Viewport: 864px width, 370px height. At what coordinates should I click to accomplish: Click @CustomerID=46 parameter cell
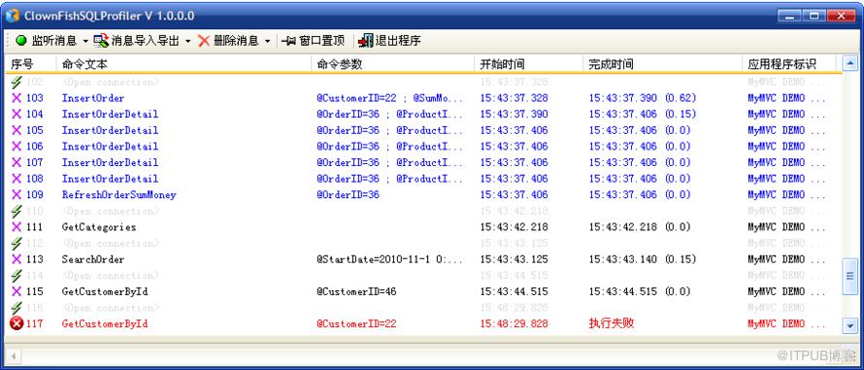[356, 291]
